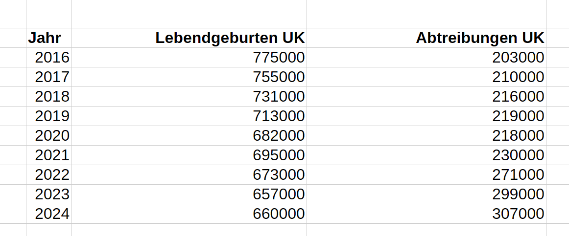Click the cell showing 755000

[279, 77]
